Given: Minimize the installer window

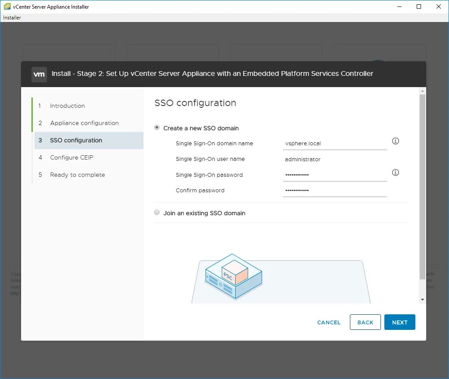Looking at the screenshot, I should click(x=399, y=6).
